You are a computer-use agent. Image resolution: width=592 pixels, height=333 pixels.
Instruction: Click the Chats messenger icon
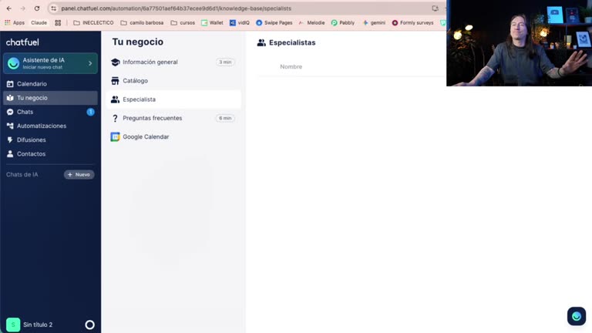(10, 112)
